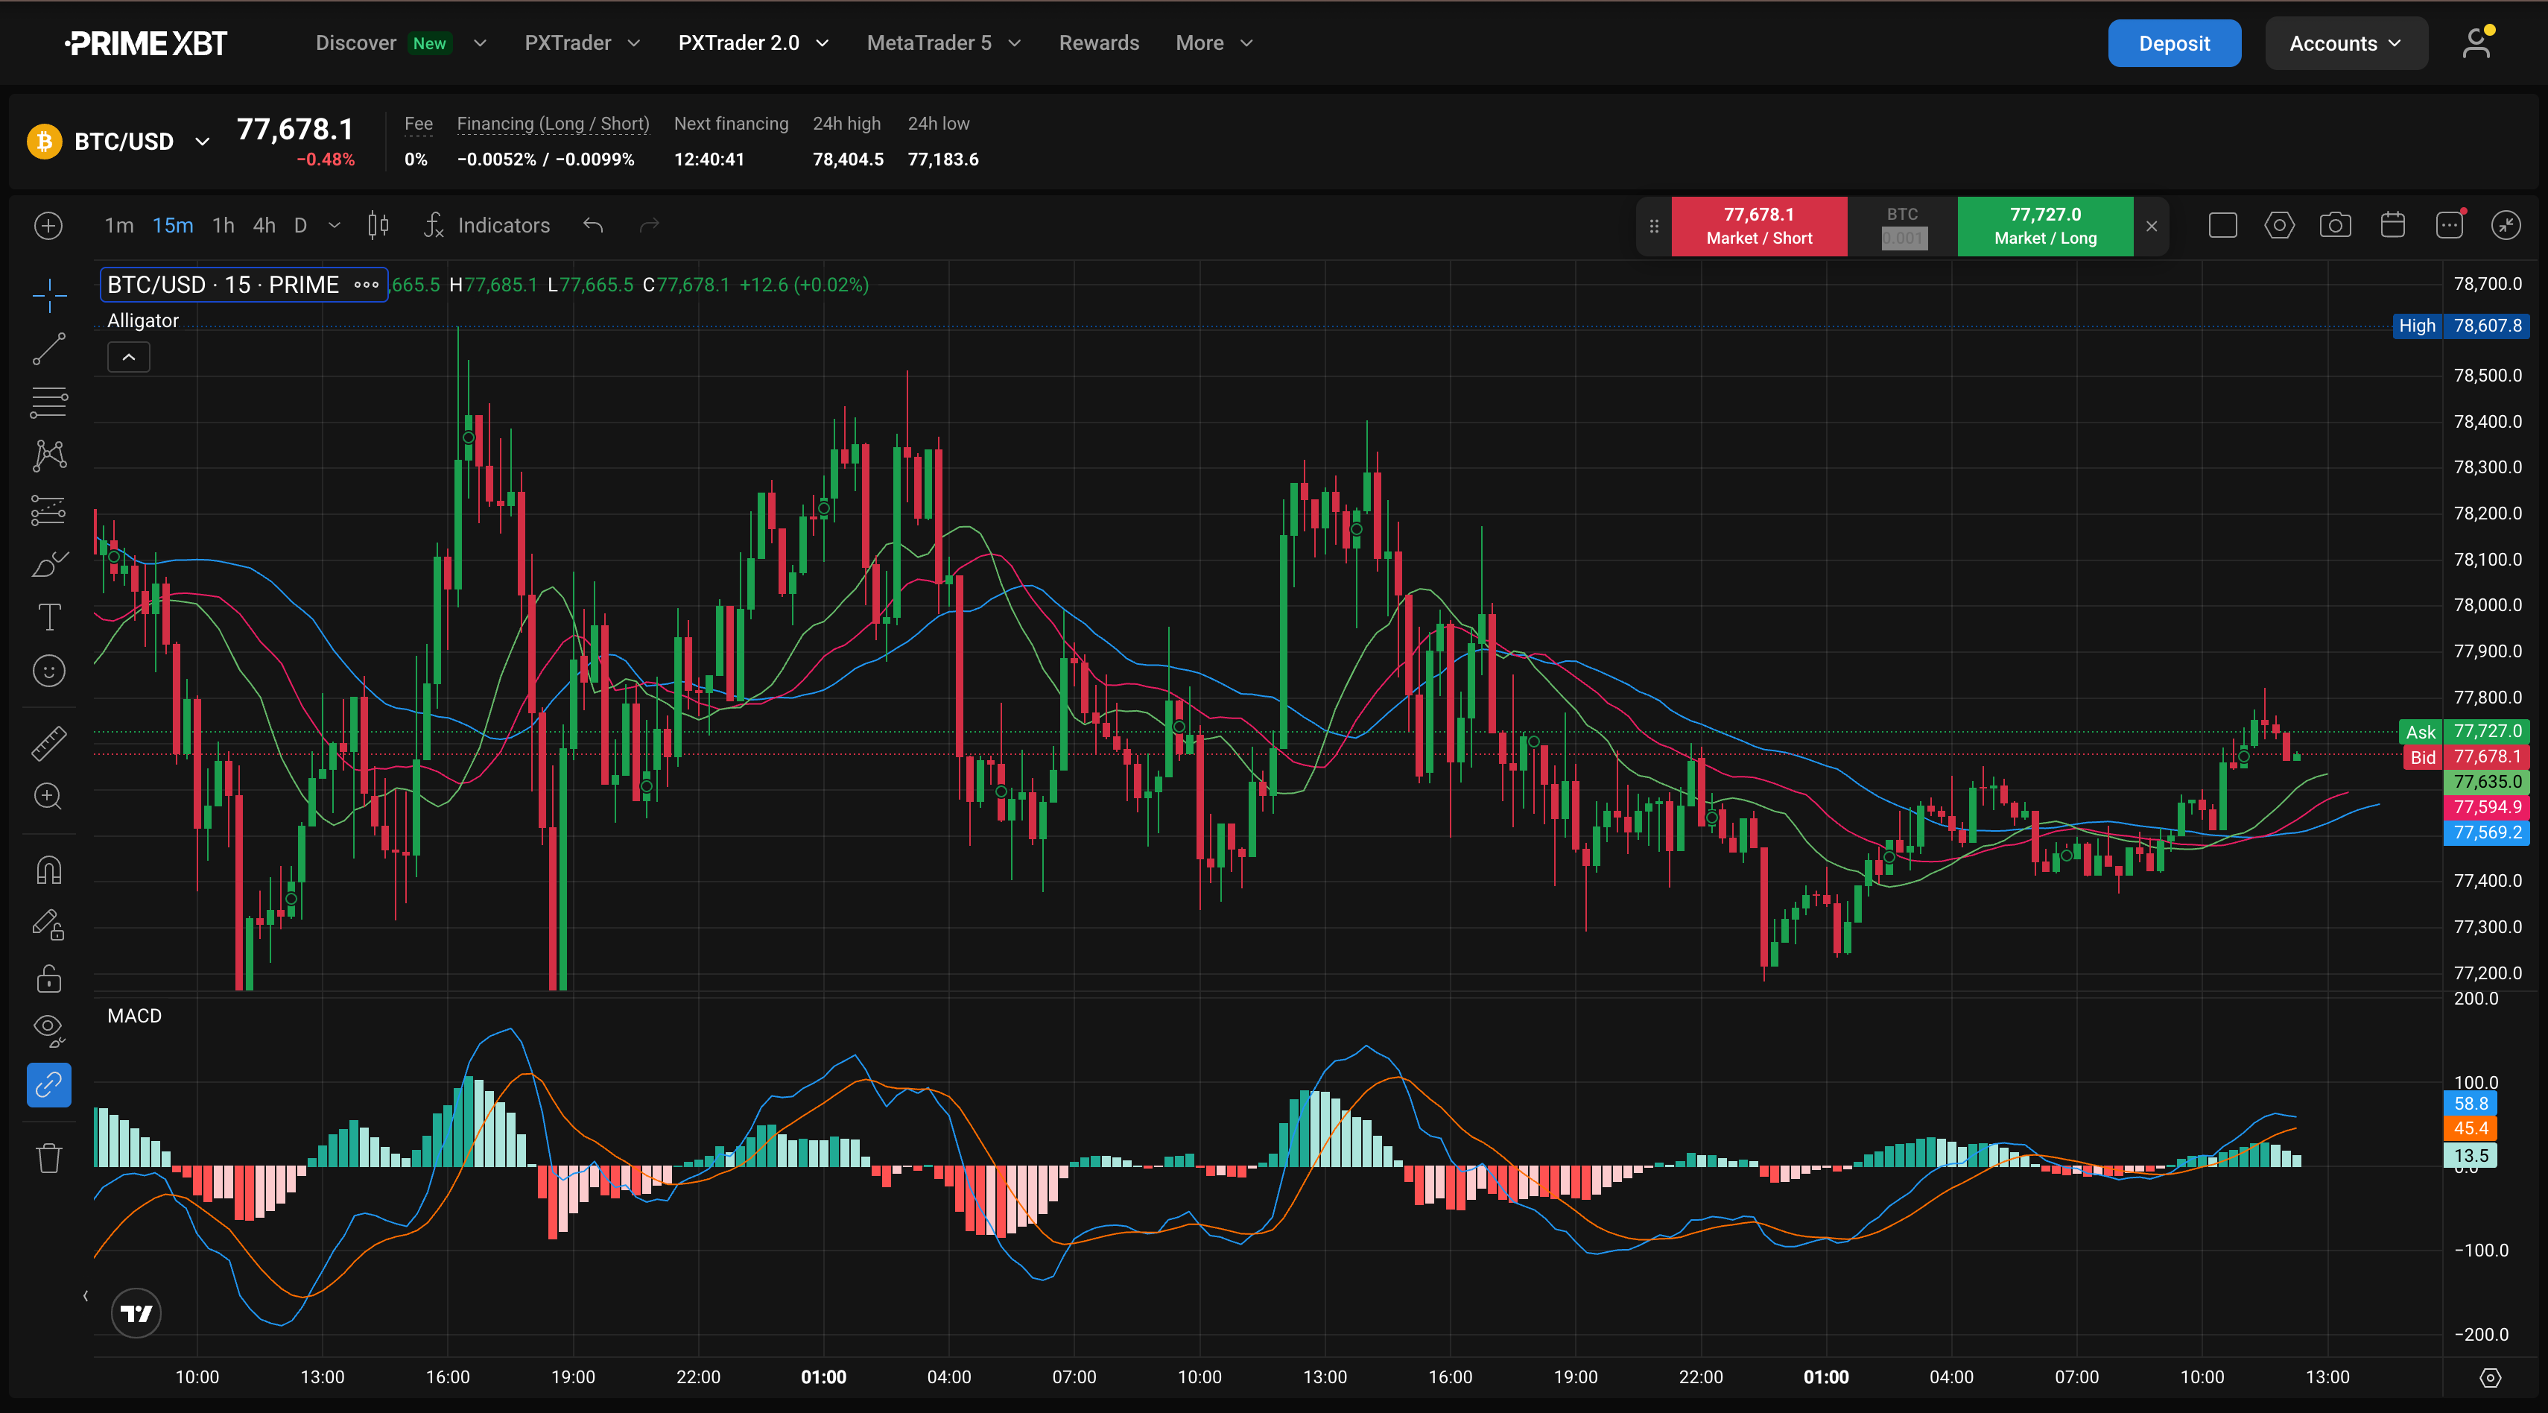This screenshot has height=1413, width=2548.
Task: Remove drawings with the trash icon
Action: (48, 1157)
